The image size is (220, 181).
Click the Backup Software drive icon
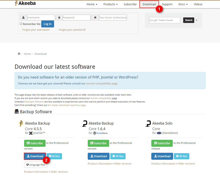coord(16,112)
